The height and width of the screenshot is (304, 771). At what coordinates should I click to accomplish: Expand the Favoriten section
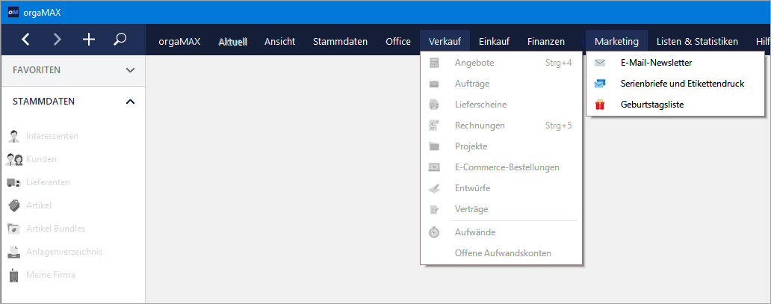coord(130,70)
